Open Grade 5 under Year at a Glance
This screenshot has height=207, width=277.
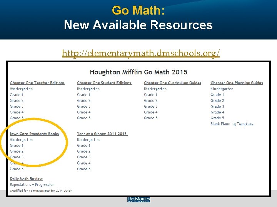pyautogui.click(x=84, y=169)
